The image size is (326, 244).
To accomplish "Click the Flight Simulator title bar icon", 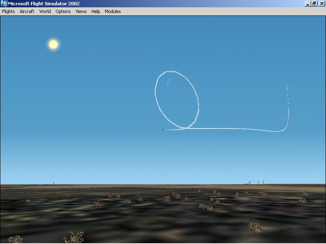I will coord(4,4).
